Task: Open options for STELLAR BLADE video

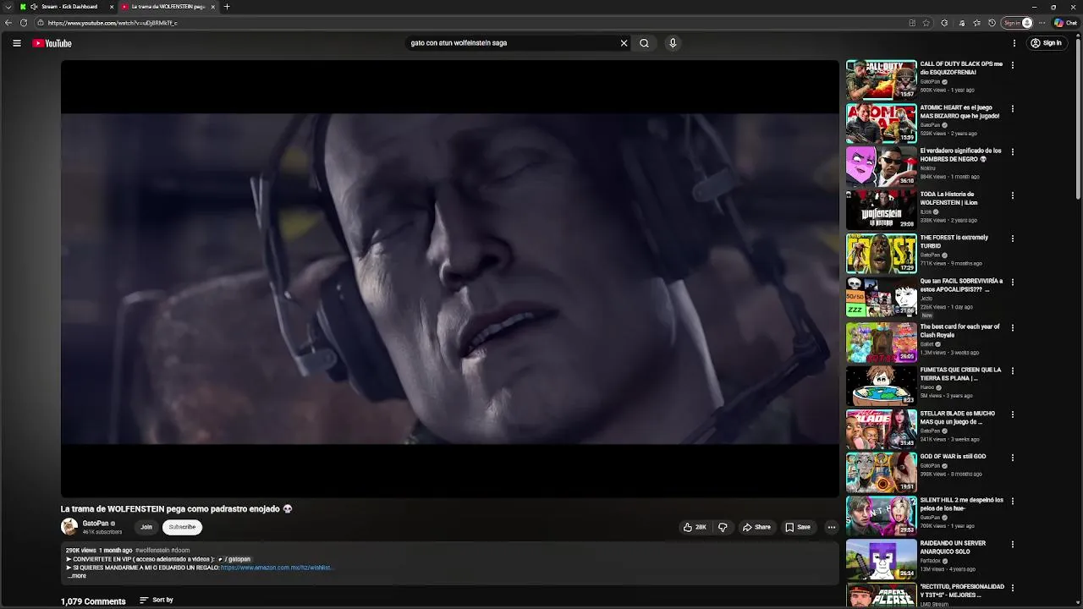Action: click(1012, 414)
